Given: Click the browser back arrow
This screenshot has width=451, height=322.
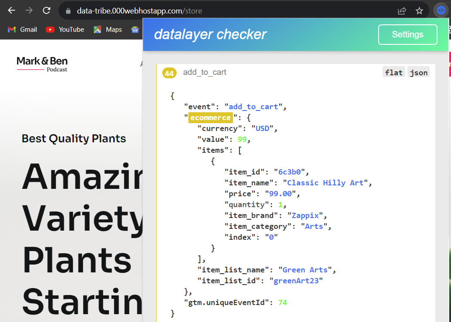Looking at the screenshot, I should click(12, 10).
